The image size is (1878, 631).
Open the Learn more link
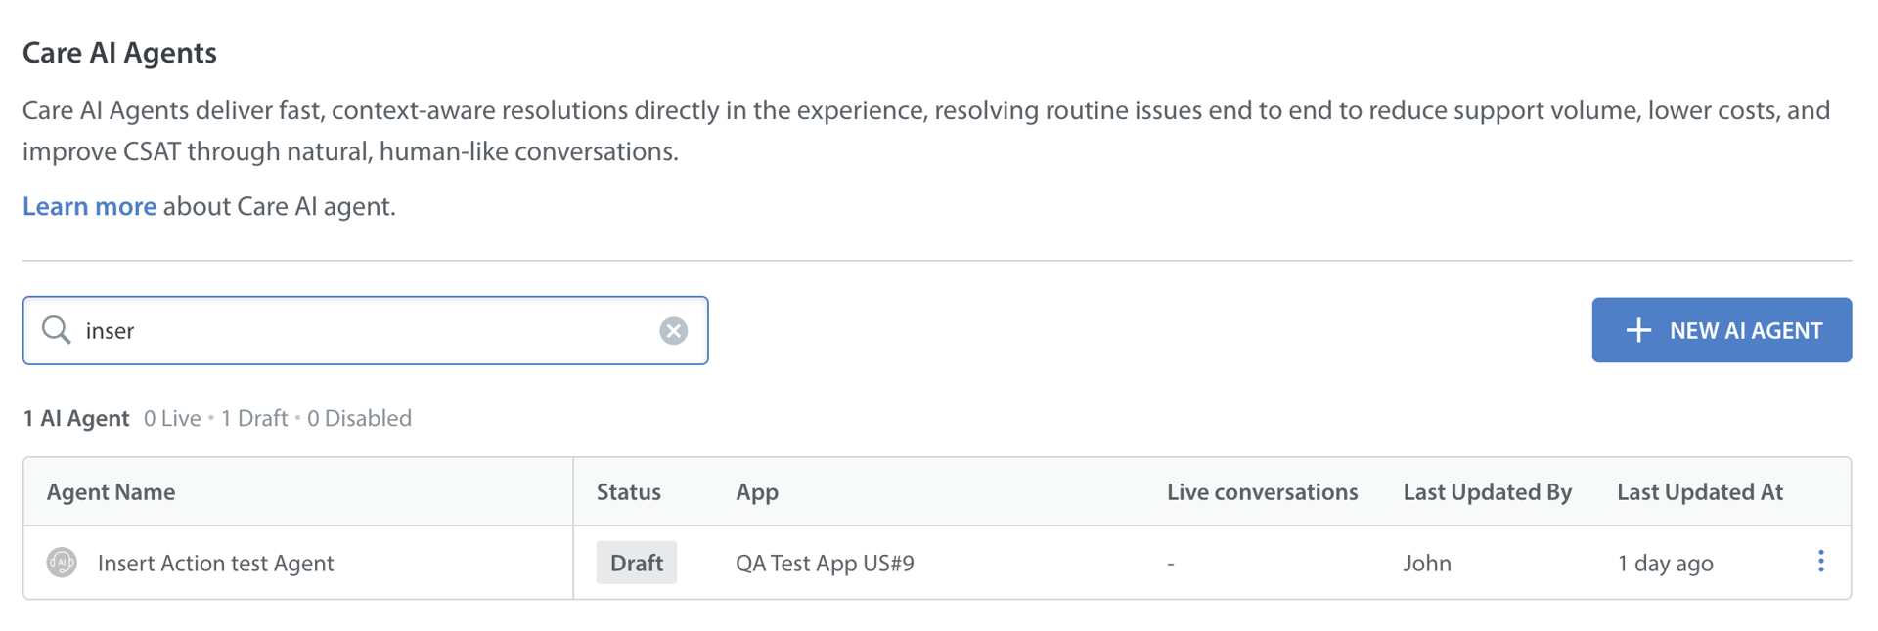[x=89, y=206]
